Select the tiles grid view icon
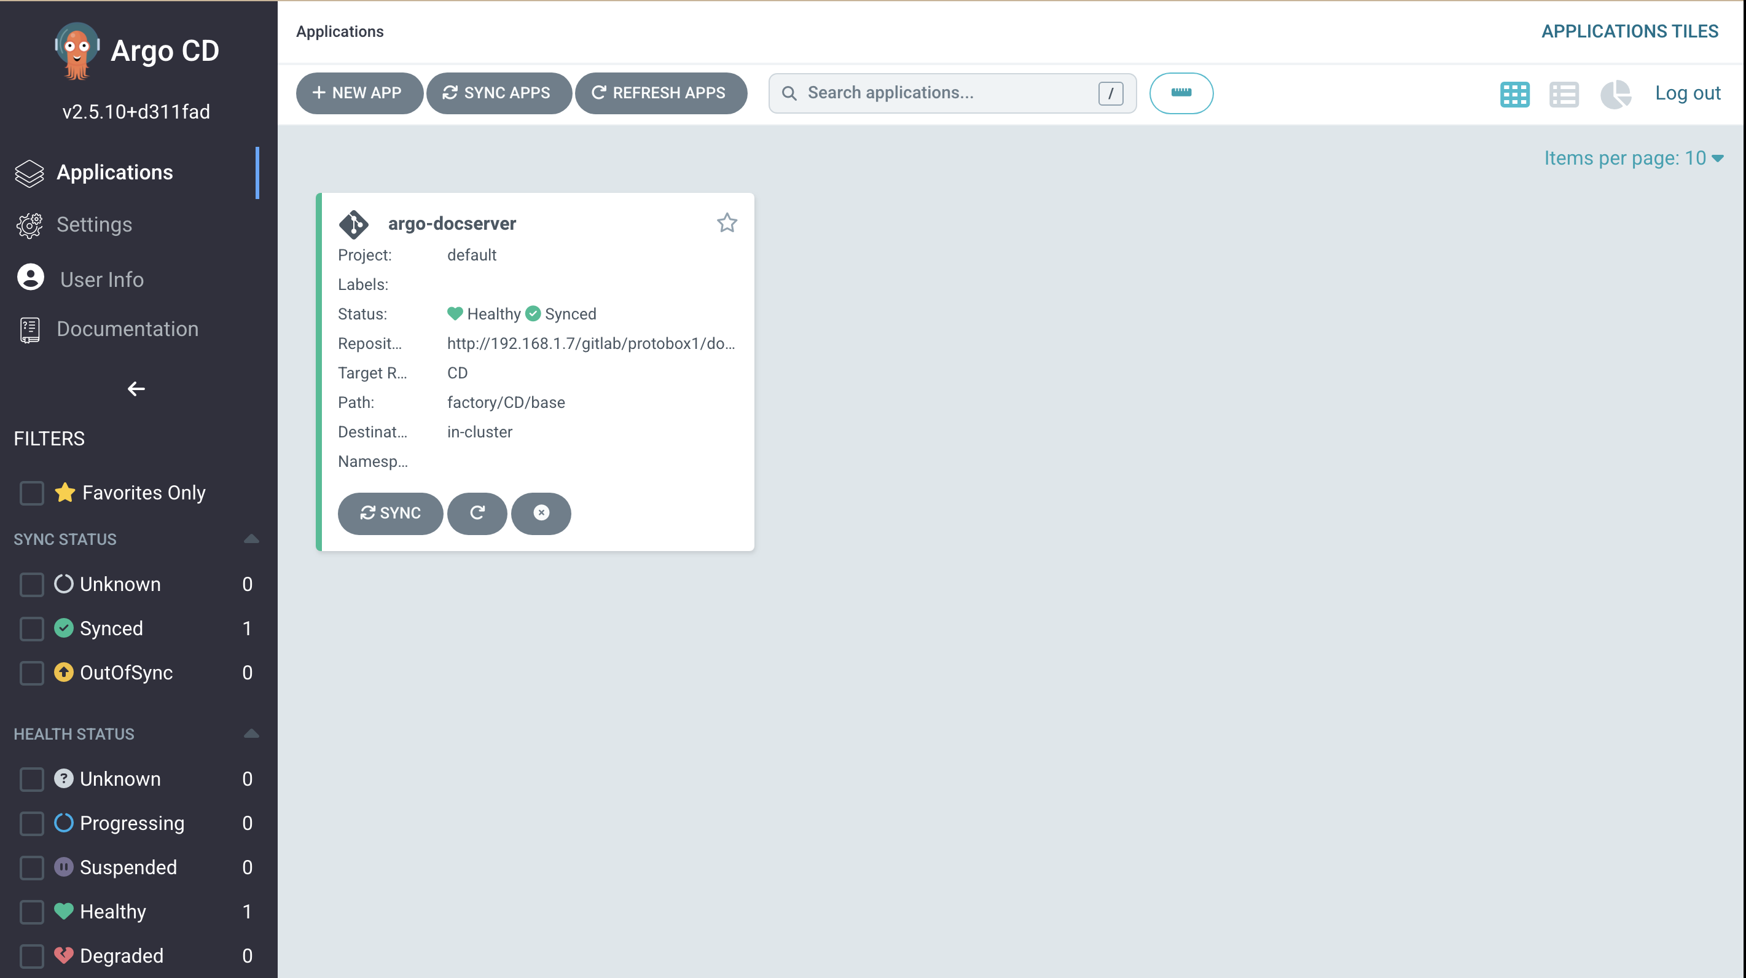The height and width of the screenshot is (978, 1746). pos(1514,93)
